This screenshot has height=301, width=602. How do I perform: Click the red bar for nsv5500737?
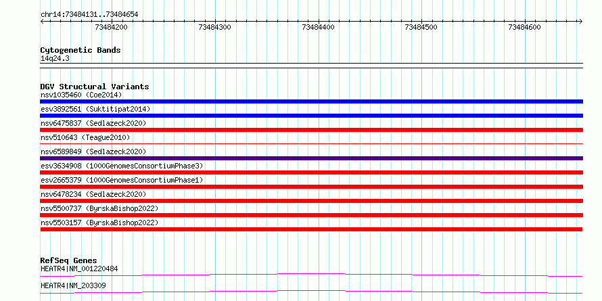[311, 215]
